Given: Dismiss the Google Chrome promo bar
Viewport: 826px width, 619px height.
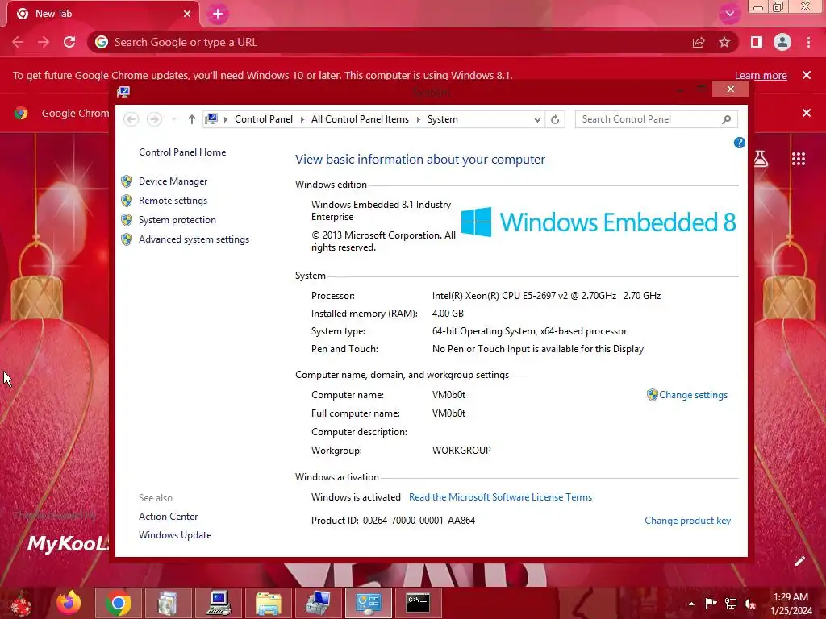Looking at the screenshot, I should point(807,113).
